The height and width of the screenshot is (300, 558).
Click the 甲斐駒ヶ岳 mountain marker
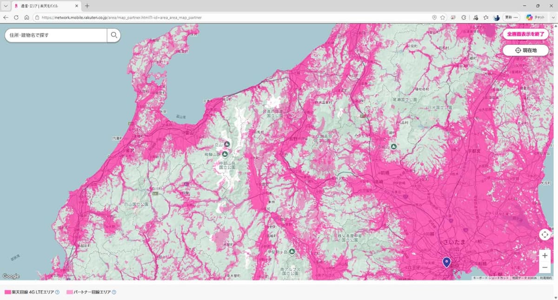tap(292, 252)
